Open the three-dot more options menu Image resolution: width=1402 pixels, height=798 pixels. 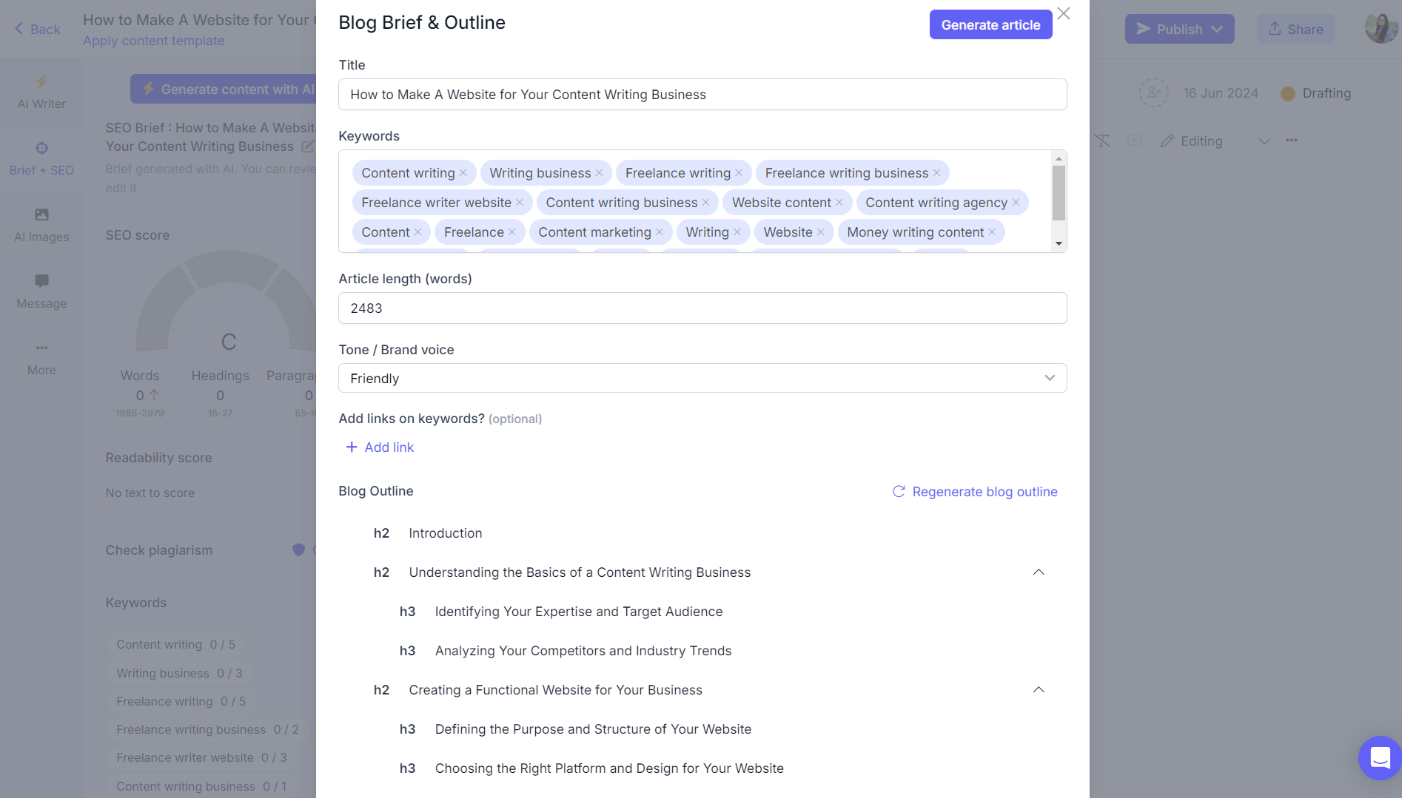(1292, 140)
